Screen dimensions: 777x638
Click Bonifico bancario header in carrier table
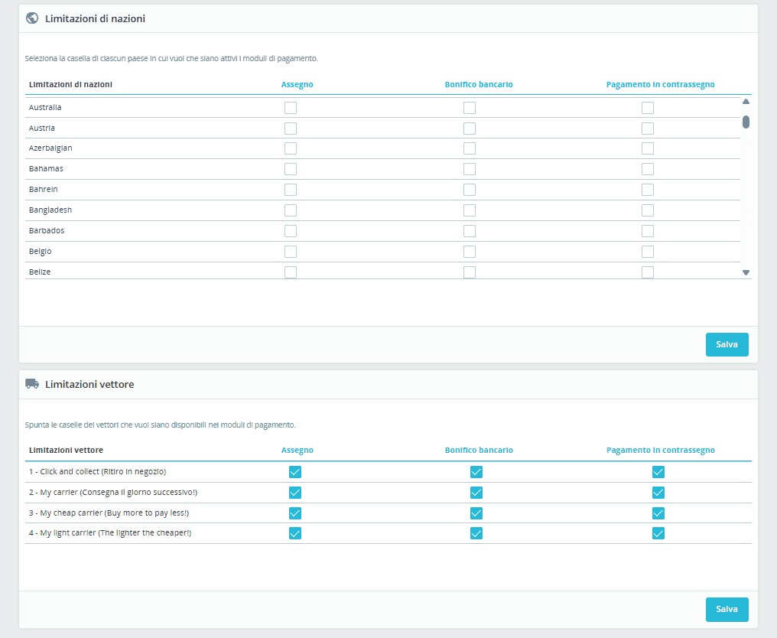point(479,451)
